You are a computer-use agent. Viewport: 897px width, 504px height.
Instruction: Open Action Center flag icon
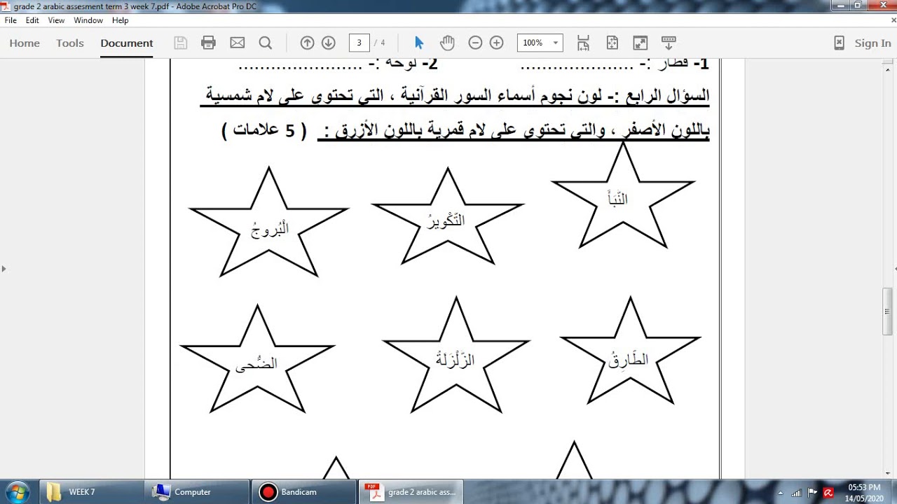tap(814, 492)
